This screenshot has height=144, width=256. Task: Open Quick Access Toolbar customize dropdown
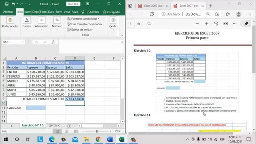[30, 4]
